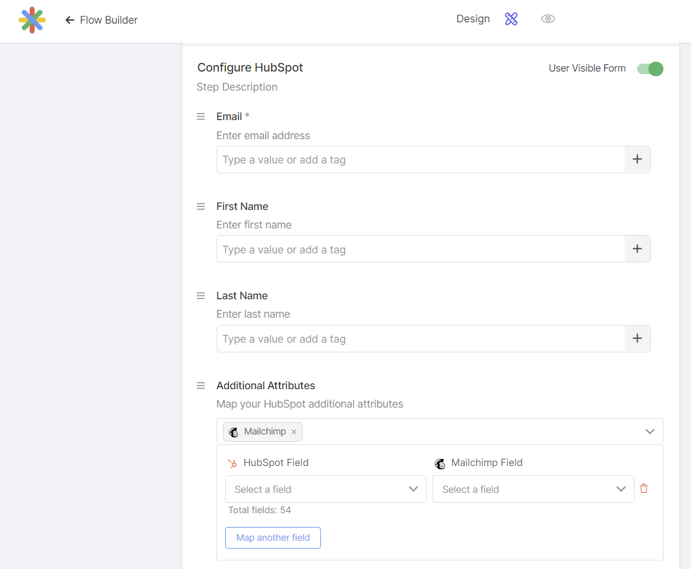The width and height of the screenshot is (691, 569).
Task: Add a tag to First Name field
Action: coord(637,249)
